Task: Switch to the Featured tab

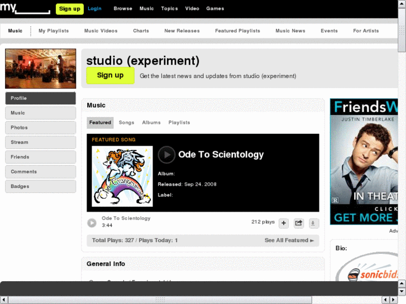Action: coord(100,123)
